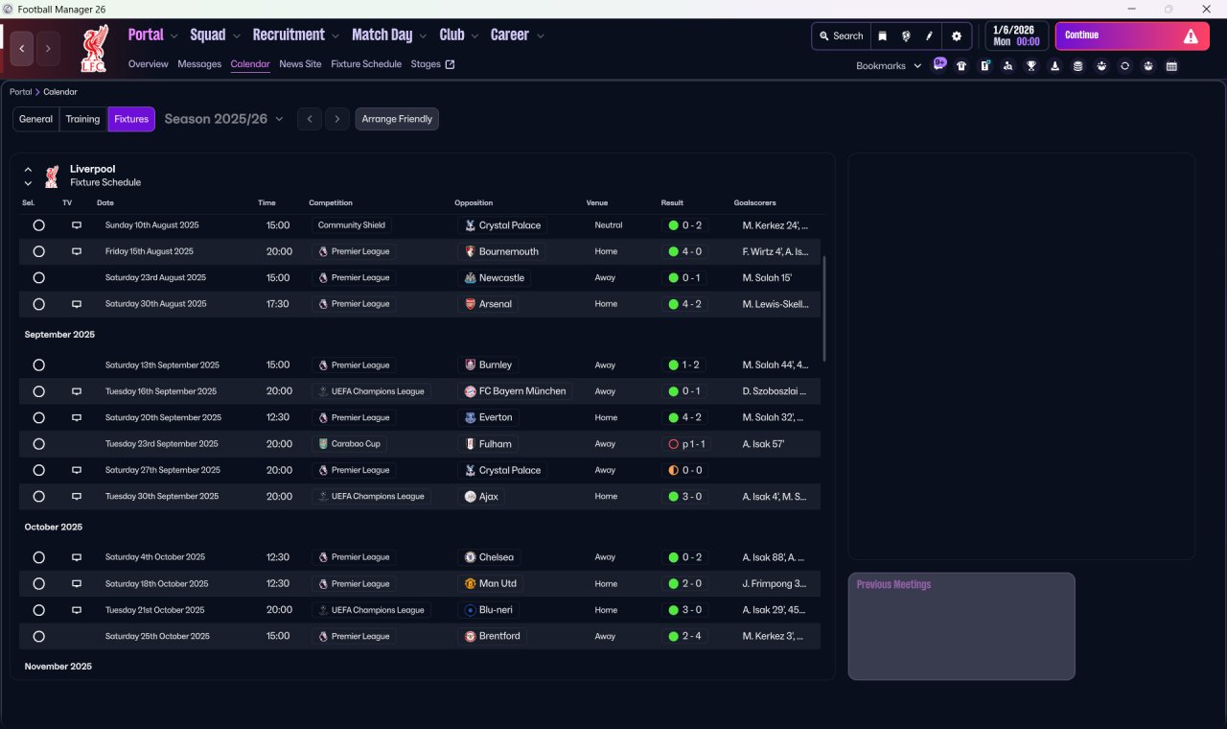Viewport: 1227px width, 729px height.
Task: Switch calendar view to Training
Action: (x=83, y=119)
